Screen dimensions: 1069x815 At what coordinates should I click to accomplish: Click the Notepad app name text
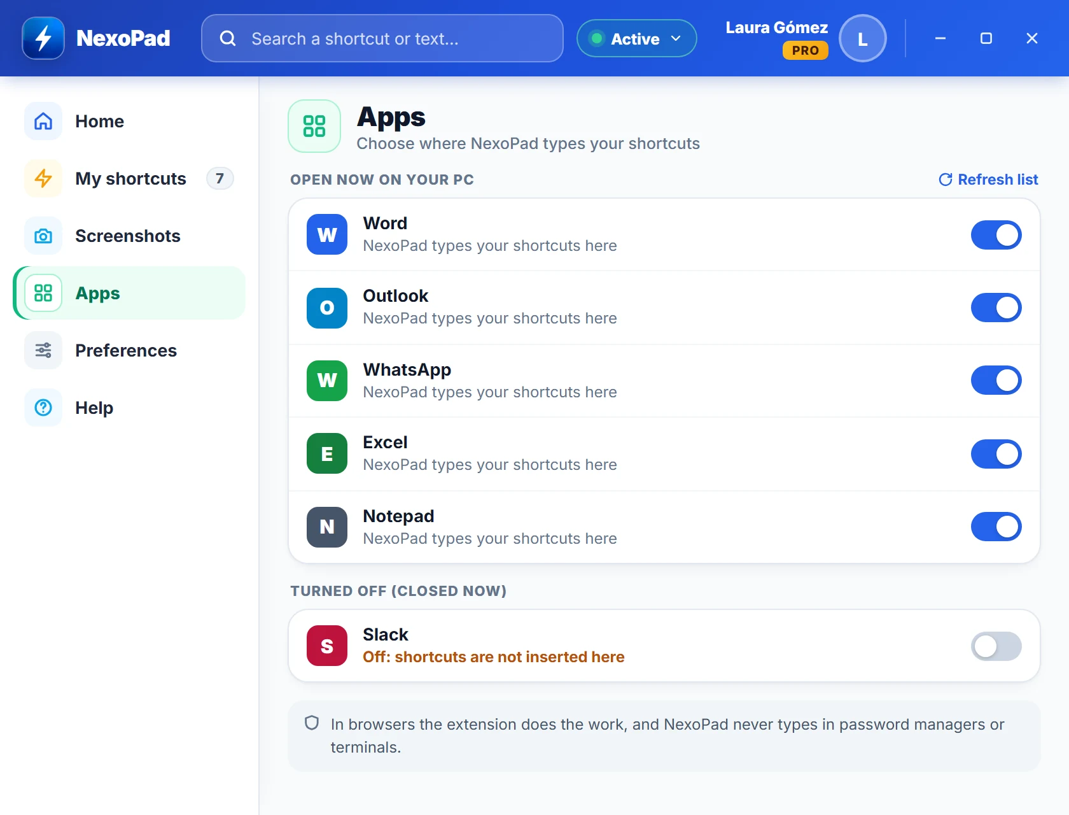(x=398, y=516)
